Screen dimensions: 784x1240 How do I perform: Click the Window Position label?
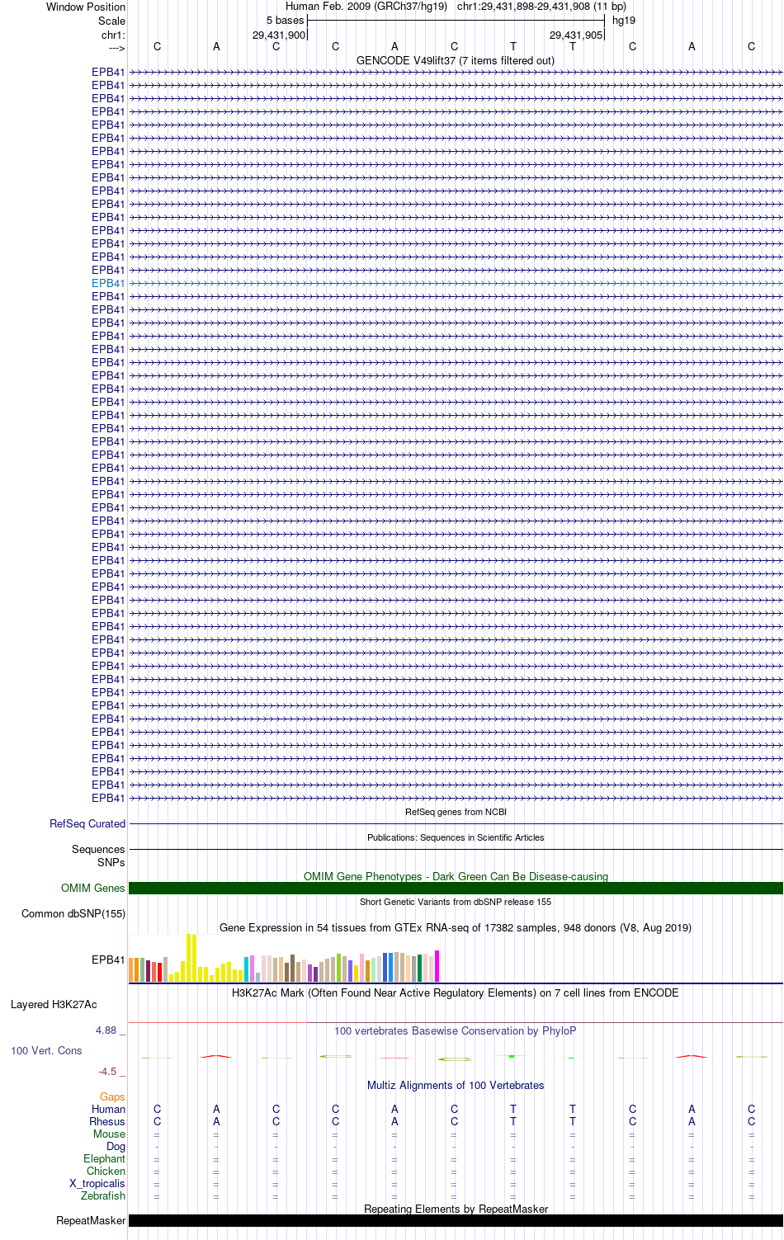pyautogui.click(x=86, y=7)
